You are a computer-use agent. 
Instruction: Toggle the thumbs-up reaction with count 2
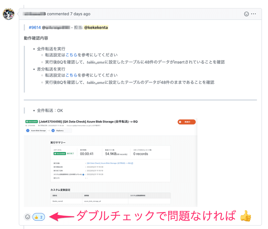point(39,217)
